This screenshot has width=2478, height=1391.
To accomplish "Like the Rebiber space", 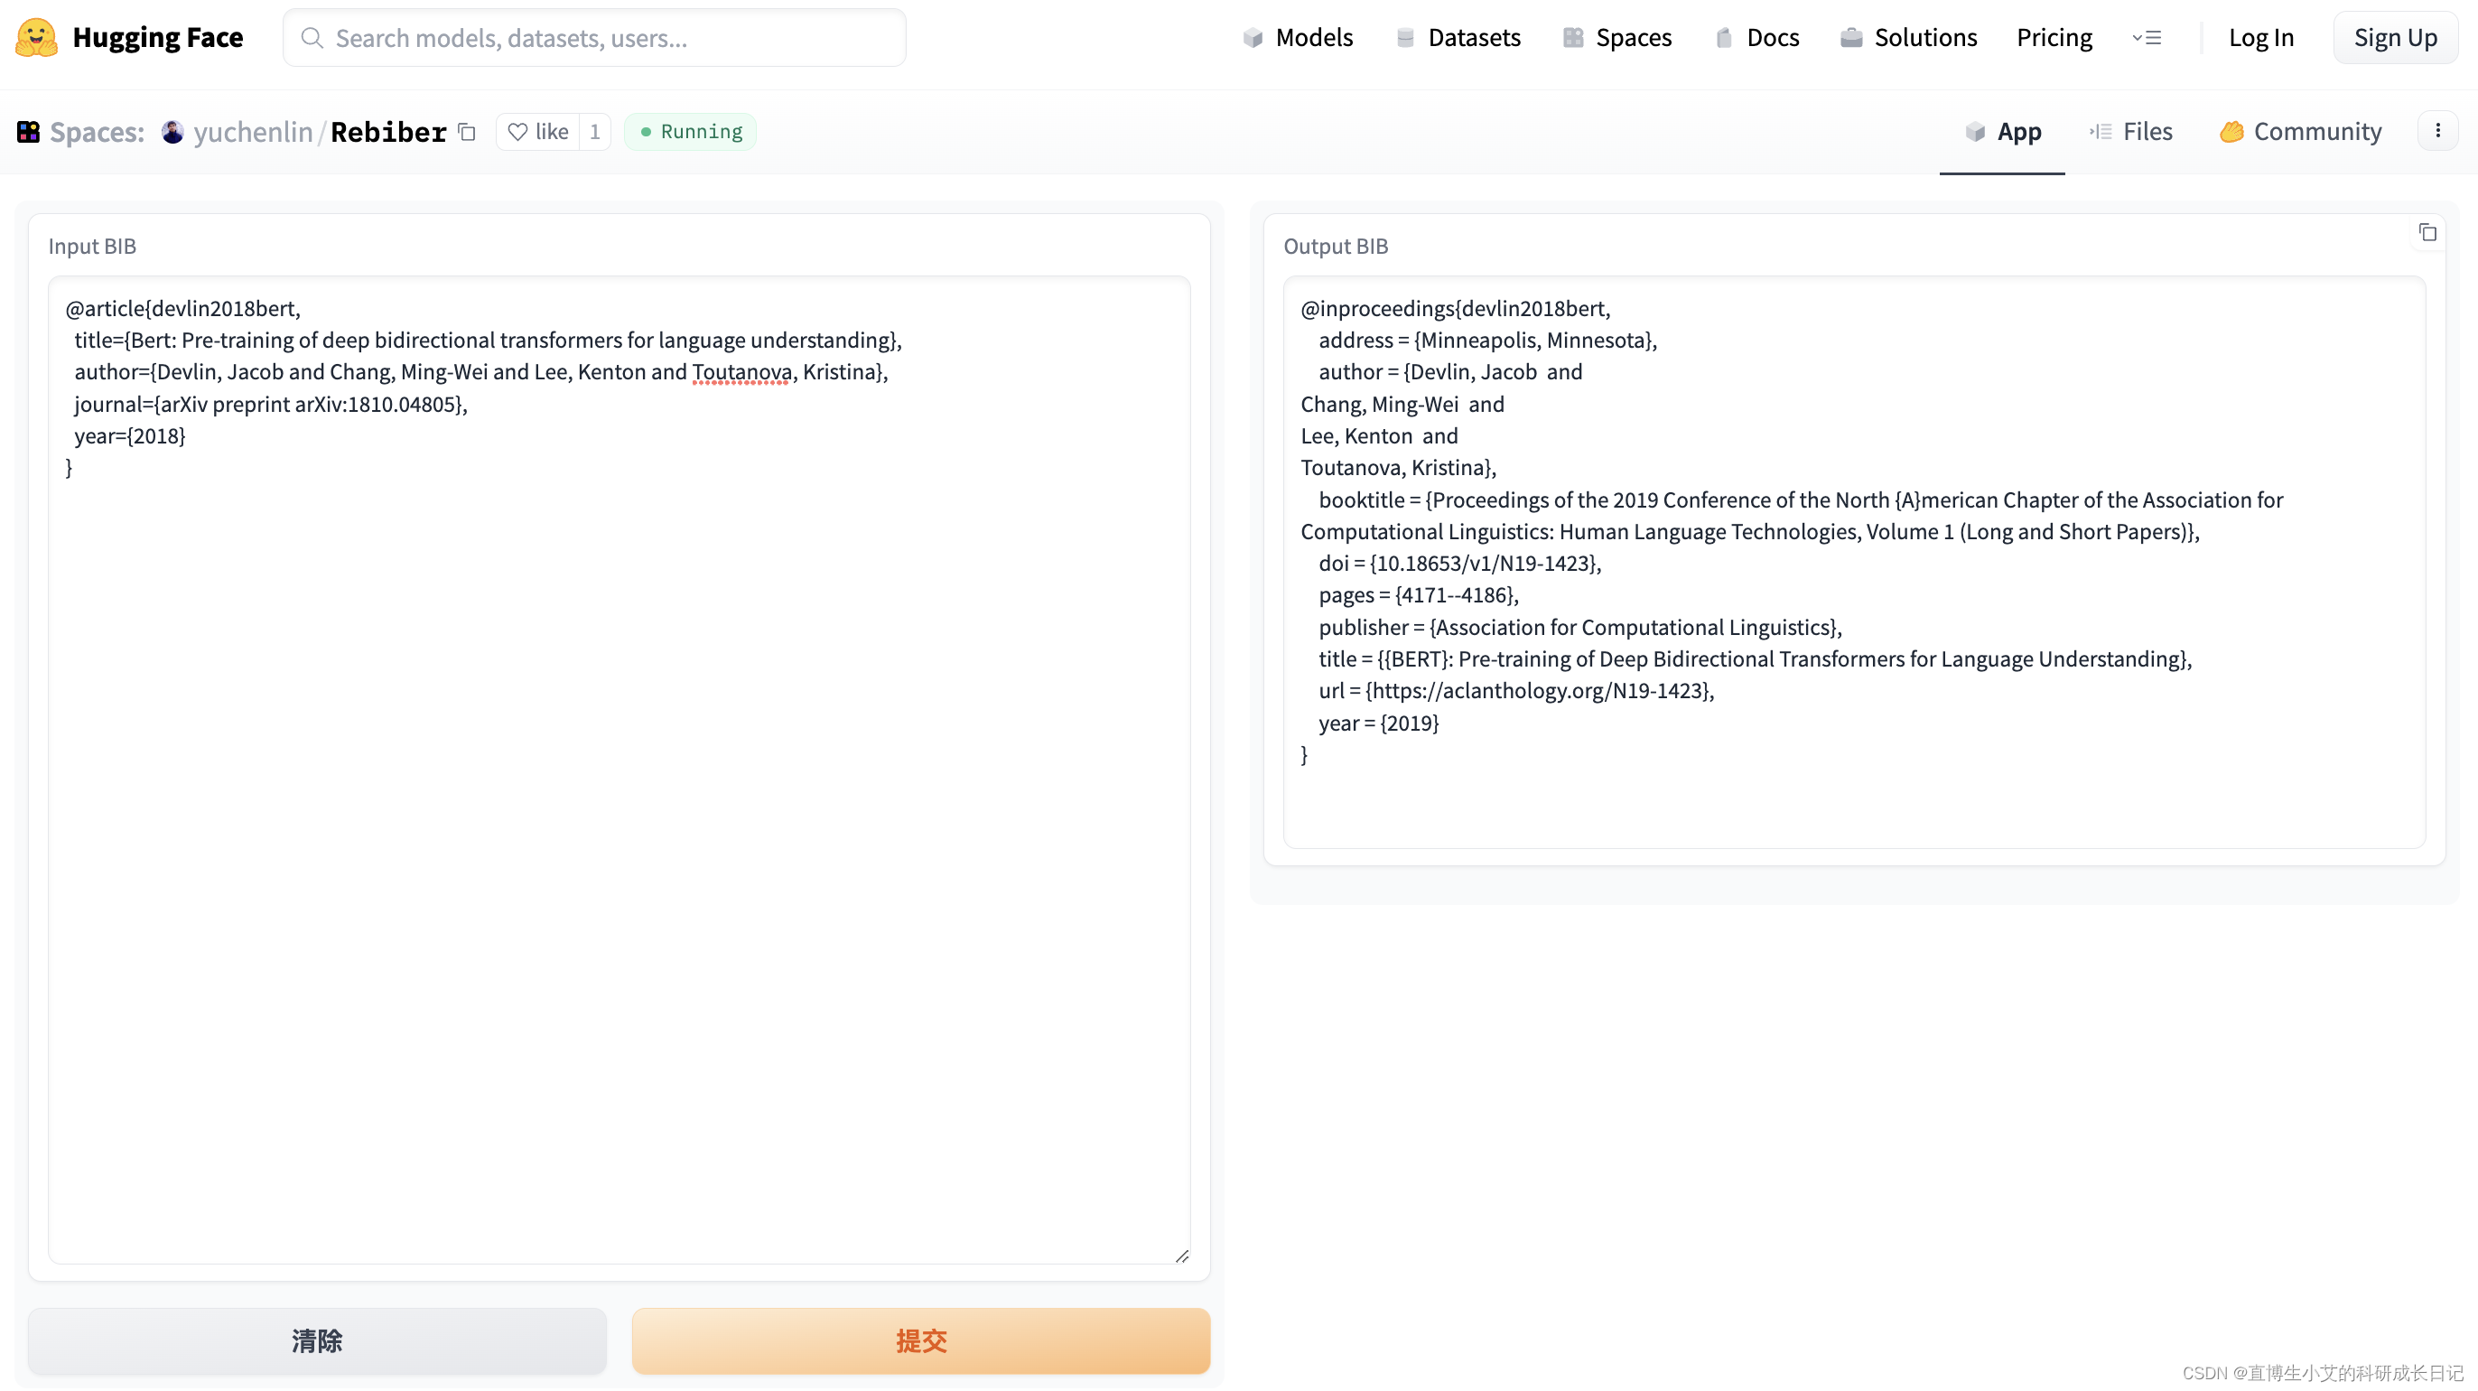I will point(539,132).
